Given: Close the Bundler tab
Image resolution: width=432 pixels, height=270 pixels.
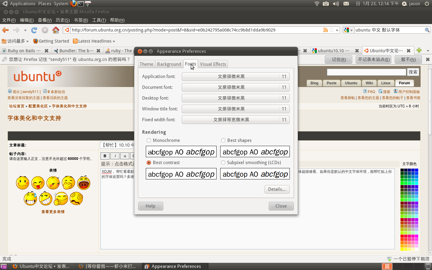Looking at the screenshot, I should click(98, 51).
